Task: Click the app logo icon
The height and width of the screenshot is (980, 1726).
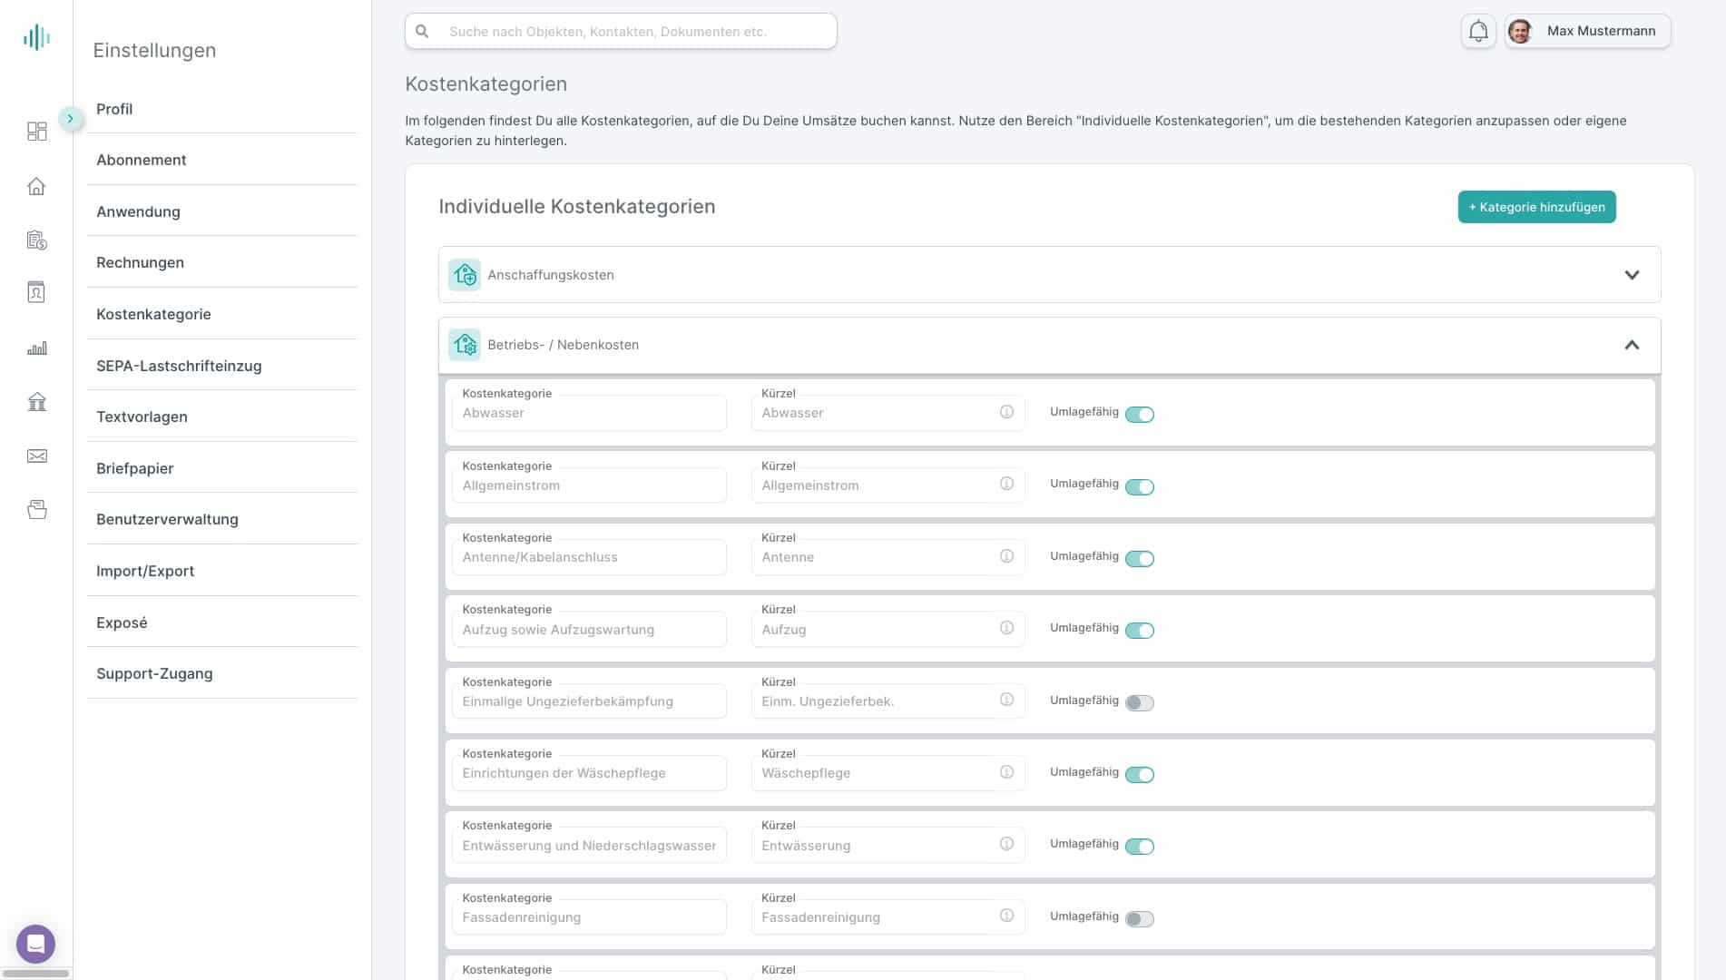Action: (36, 37)
